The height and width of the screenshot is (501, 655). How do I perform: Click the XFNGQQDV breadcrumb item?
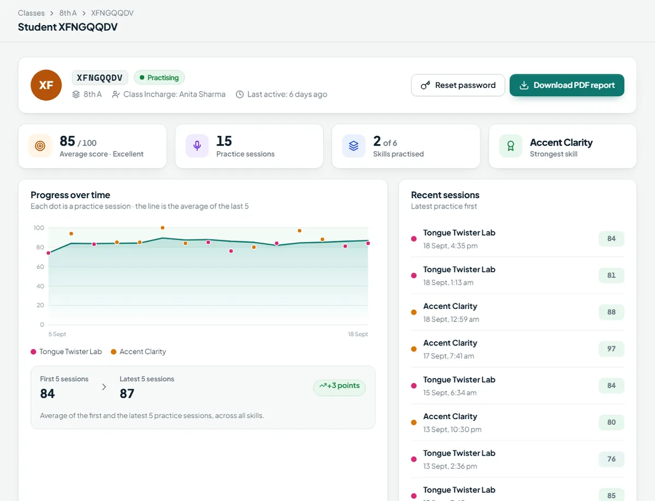[x=112, y=13]
